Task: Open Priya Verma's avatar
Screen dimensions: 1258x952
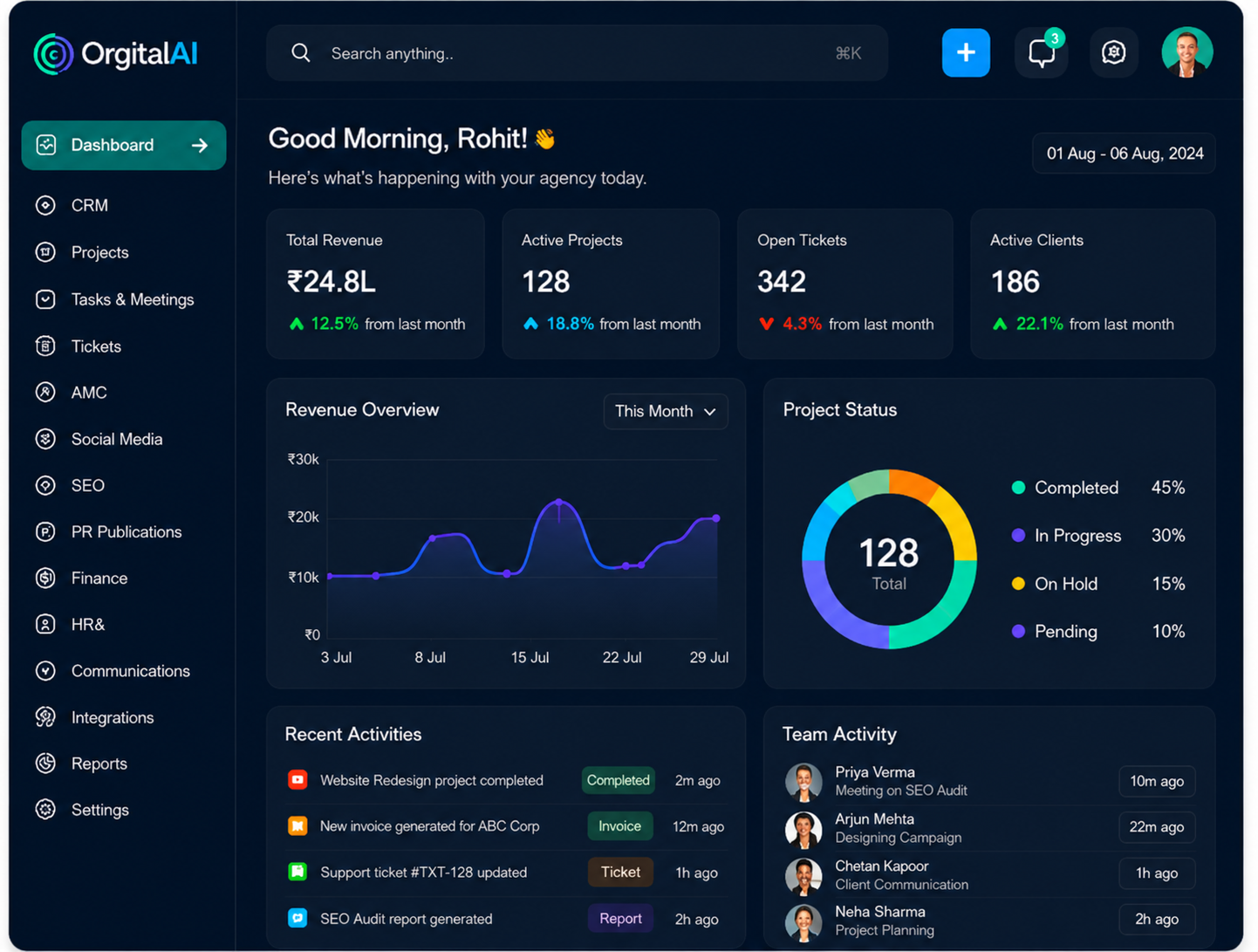Action: coord(803,781)
